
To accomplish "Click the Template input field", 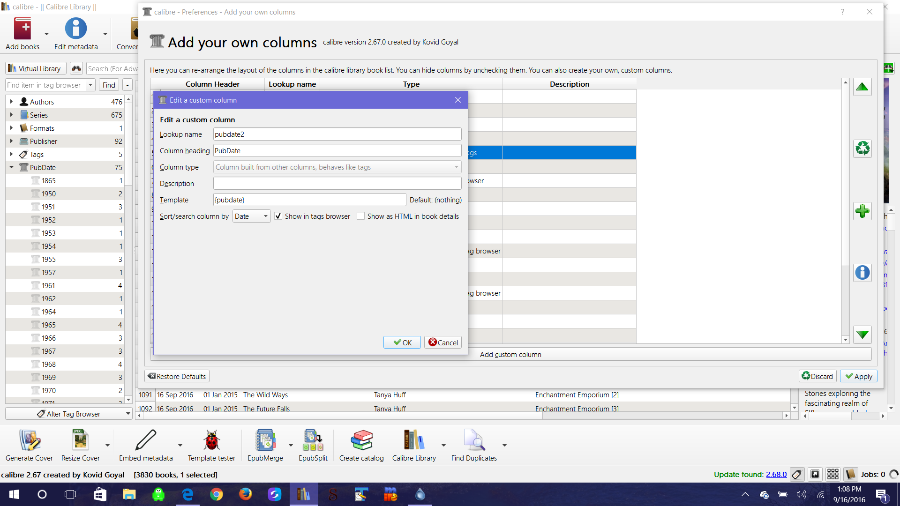I will (x=309, y=200).
